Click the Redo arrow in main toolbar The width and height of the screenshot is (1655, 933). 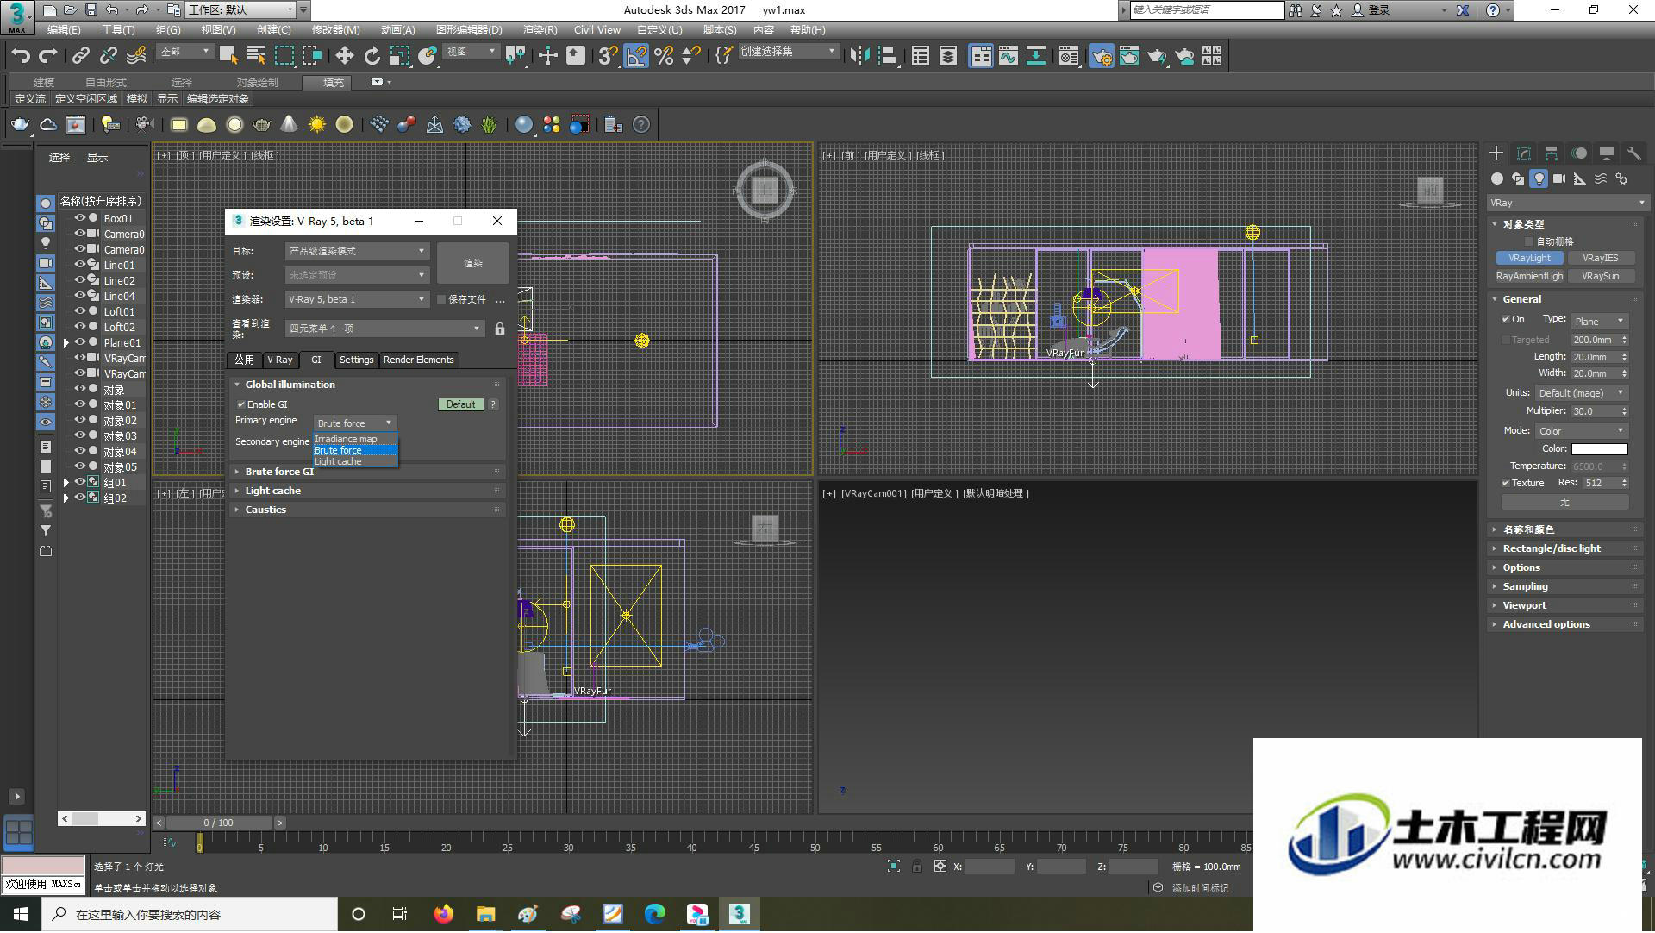tap(48, 56)
